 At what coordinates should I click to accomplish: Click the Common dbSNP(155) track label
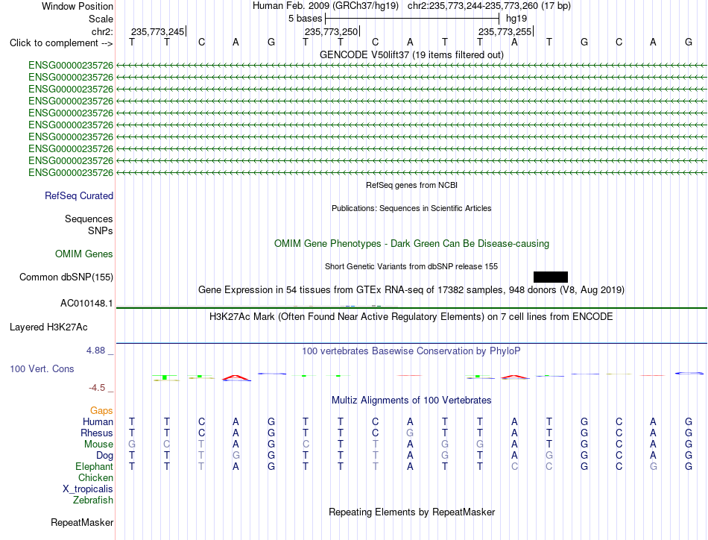[66, 277]
